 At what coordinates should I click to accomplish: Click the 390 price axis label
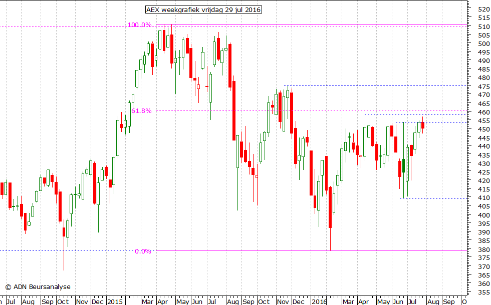click(x=484, y=232)
